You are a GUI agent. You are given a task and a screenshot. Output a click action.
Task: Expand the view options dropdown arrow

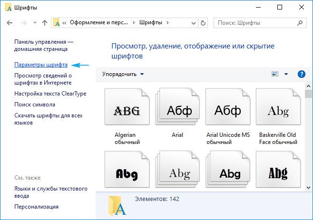tap(286, 74)
